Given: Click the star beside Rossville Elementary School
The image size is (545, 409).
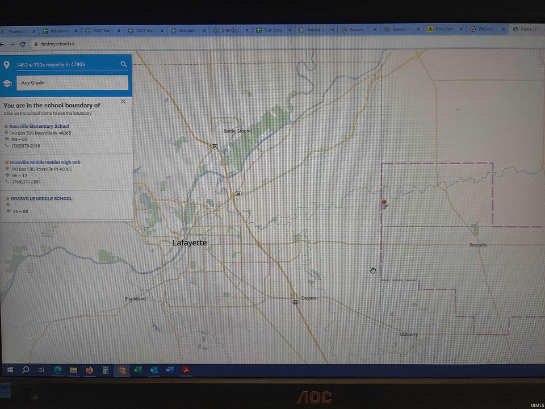Looking at the screenshot, I should [6, 126].
